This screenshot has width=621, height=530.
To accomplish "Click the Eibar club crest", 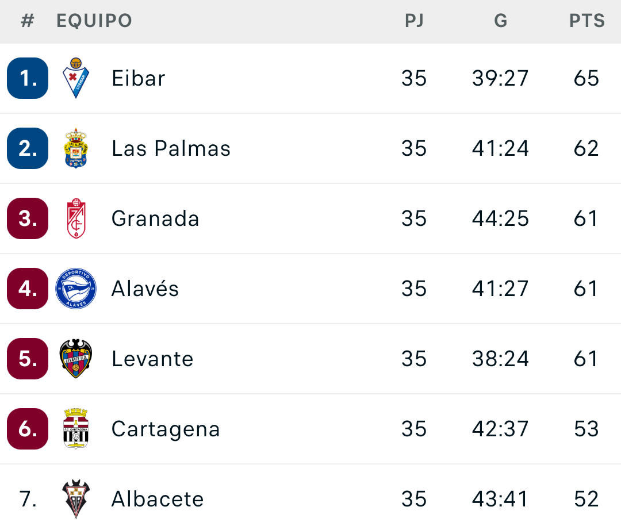I will click(75, 78).
